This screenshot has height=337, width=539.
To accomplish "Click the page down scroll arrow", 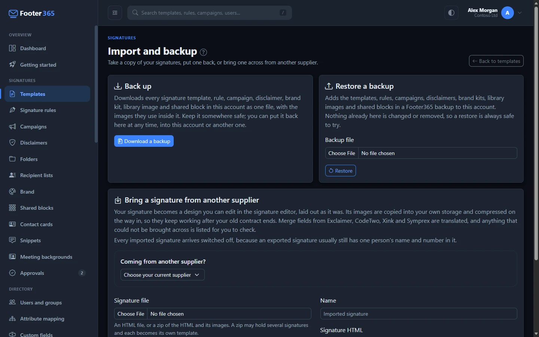I will pyautogui.click(x=536, y=333).
